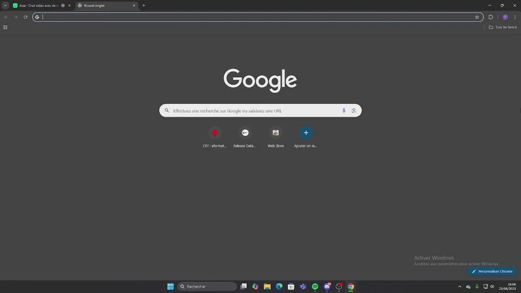Select the Nouvel onglet tab

pyautogui.click(x=107, y=6)
